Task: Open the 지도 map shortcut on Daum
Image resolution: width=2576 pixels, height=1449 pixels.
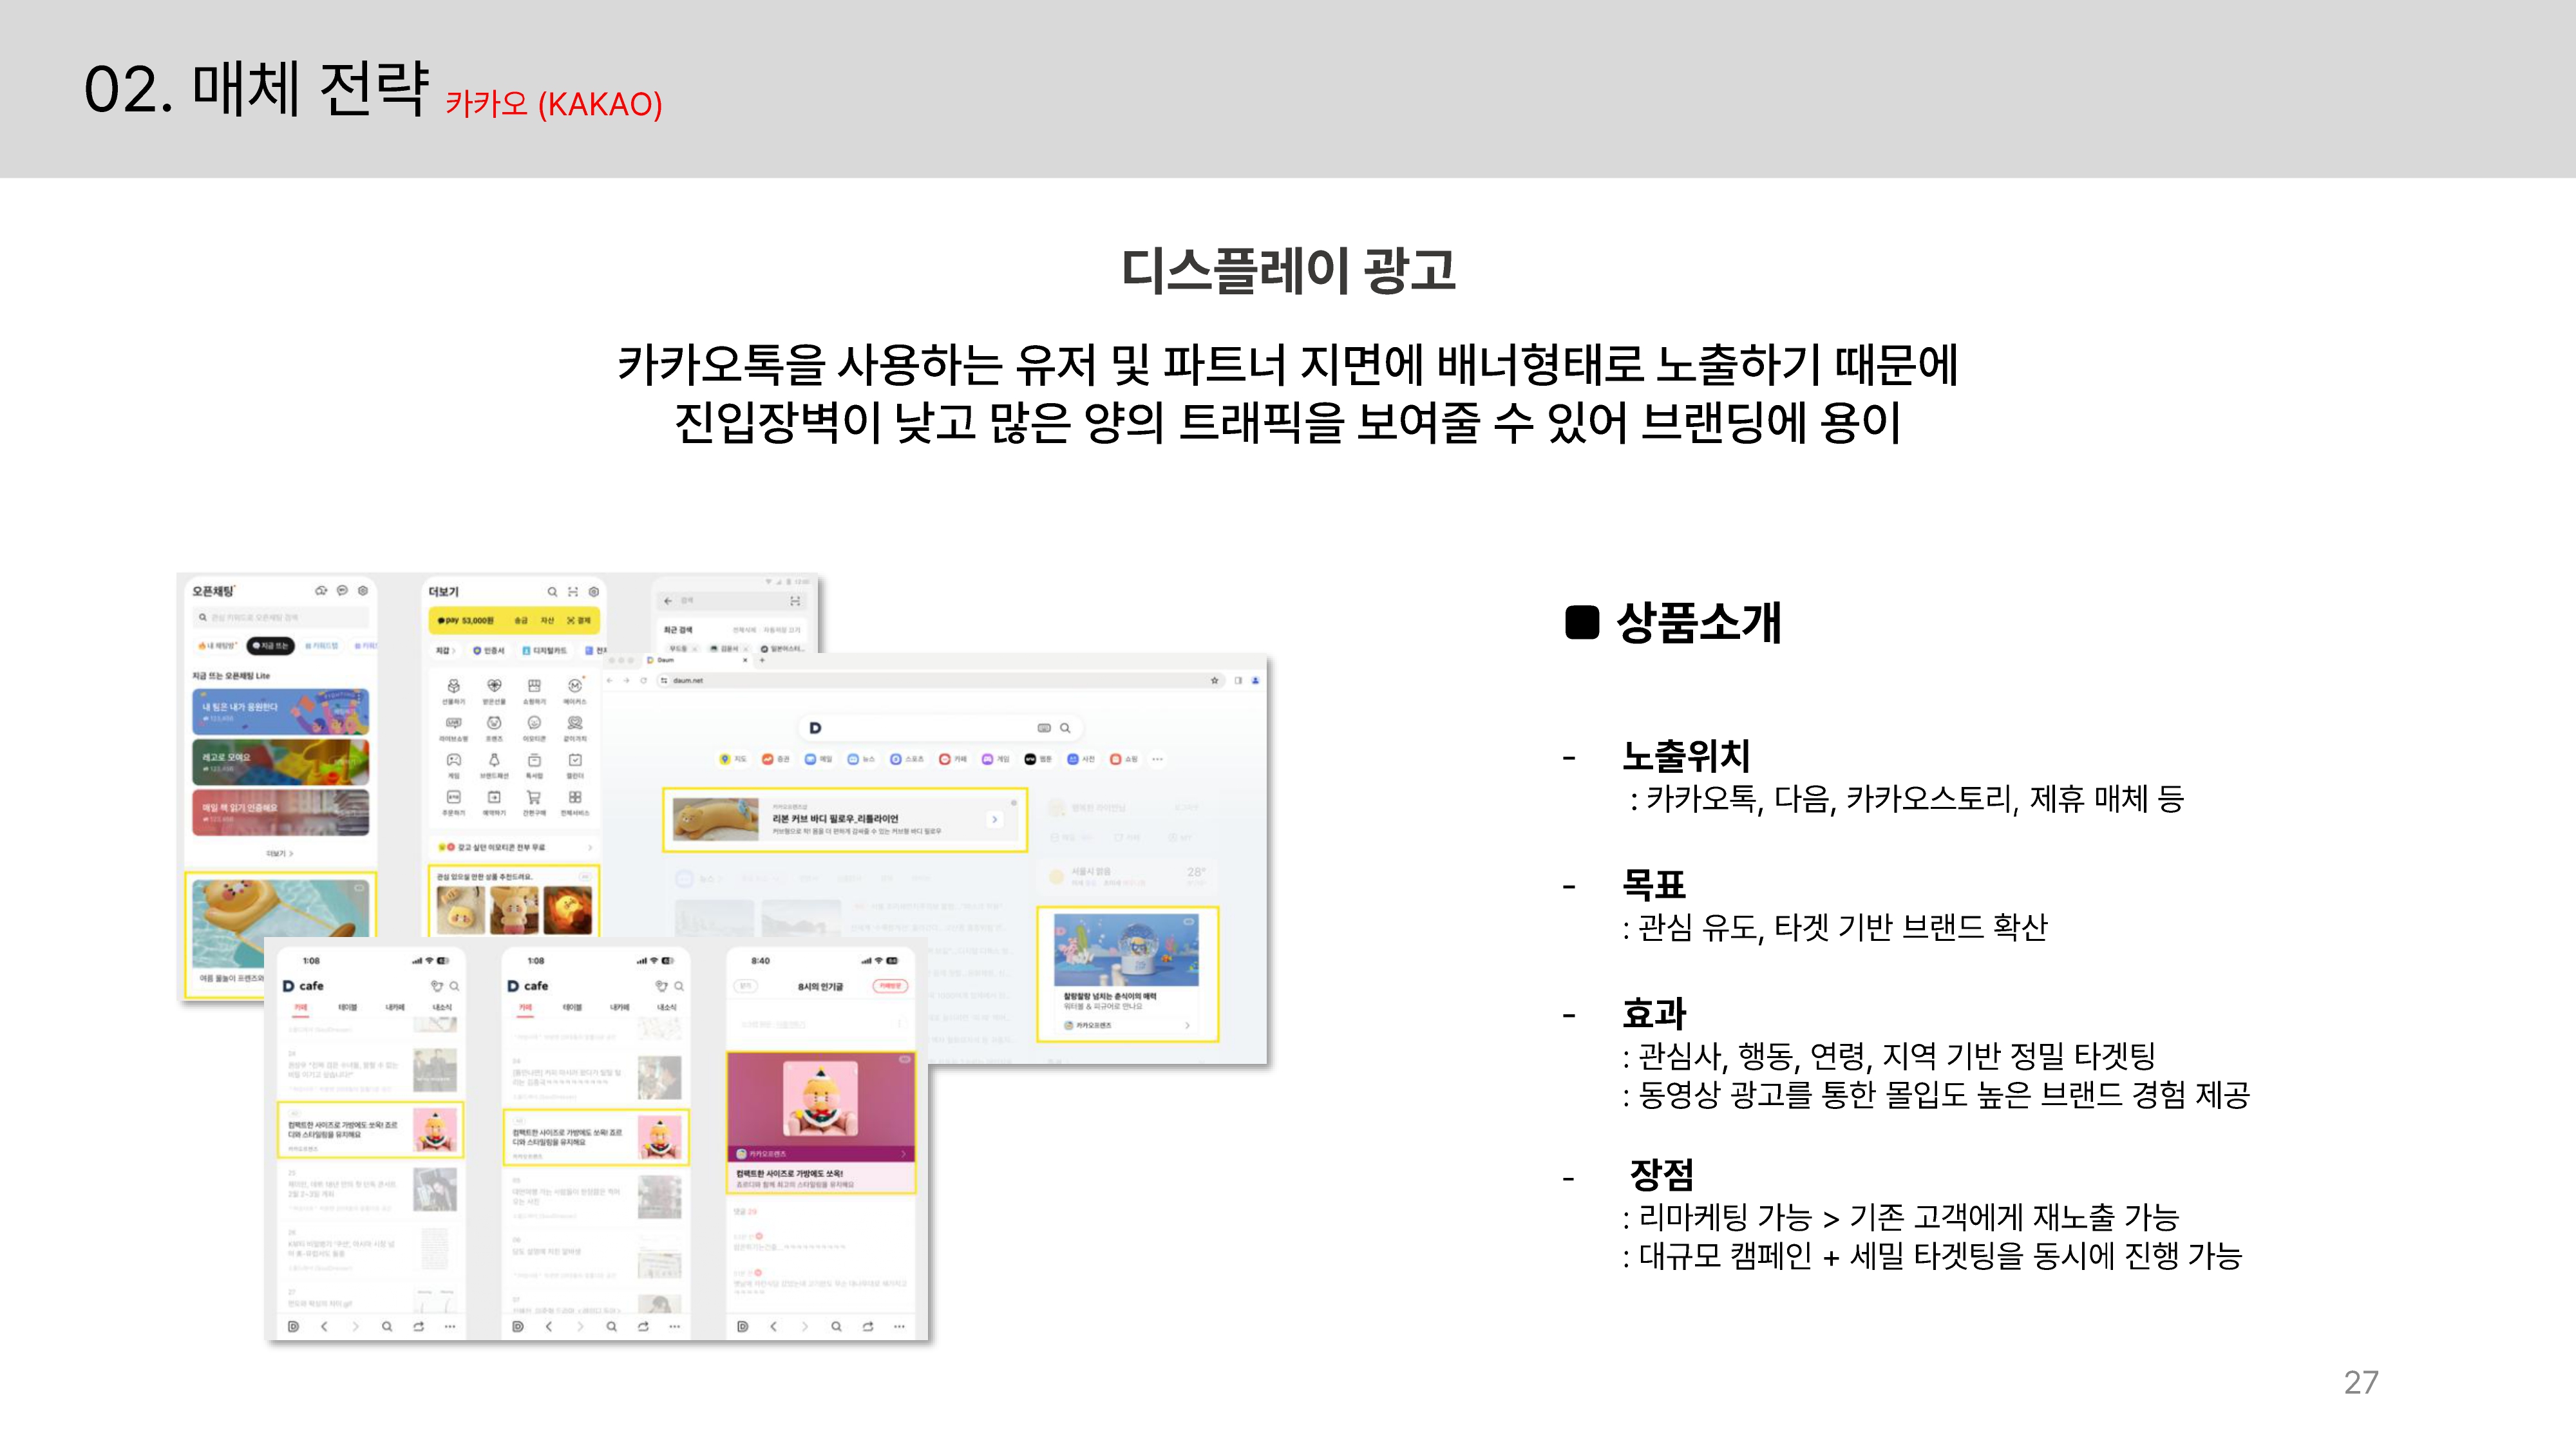Action: click(732, 759)
